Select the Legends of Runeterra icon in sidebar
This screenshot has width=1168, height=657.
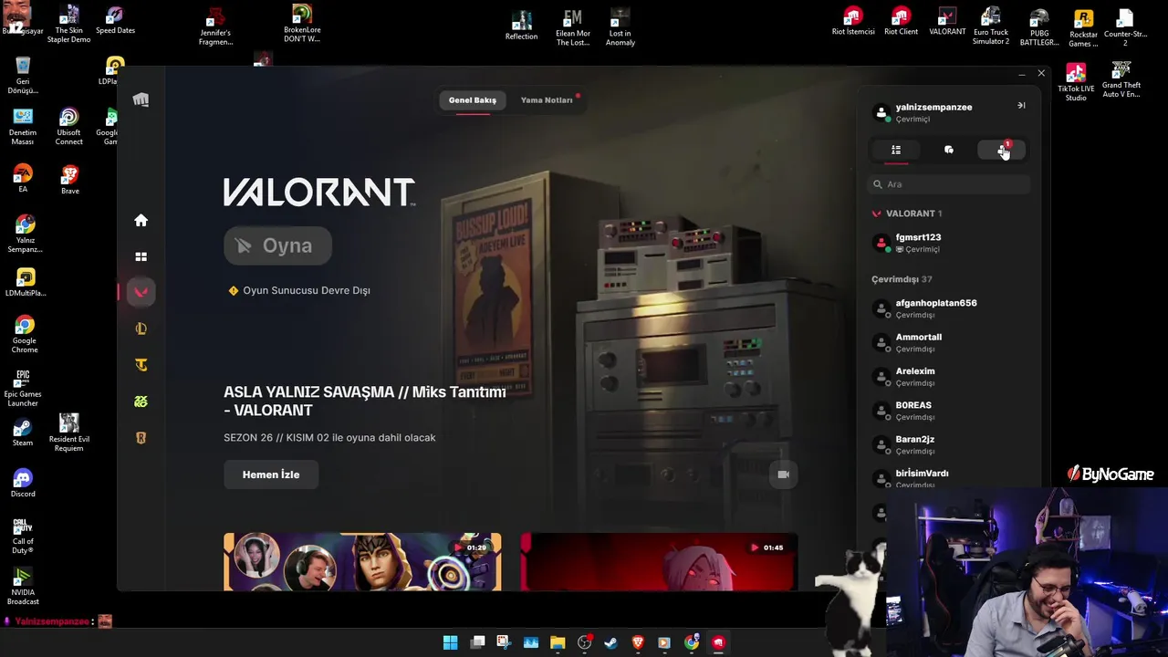click(x=141, y=438)
